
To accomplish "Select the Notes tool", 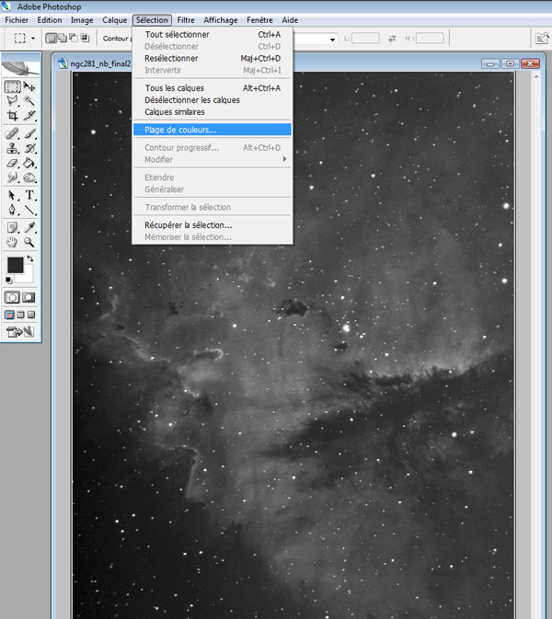I will coord(12,227).
